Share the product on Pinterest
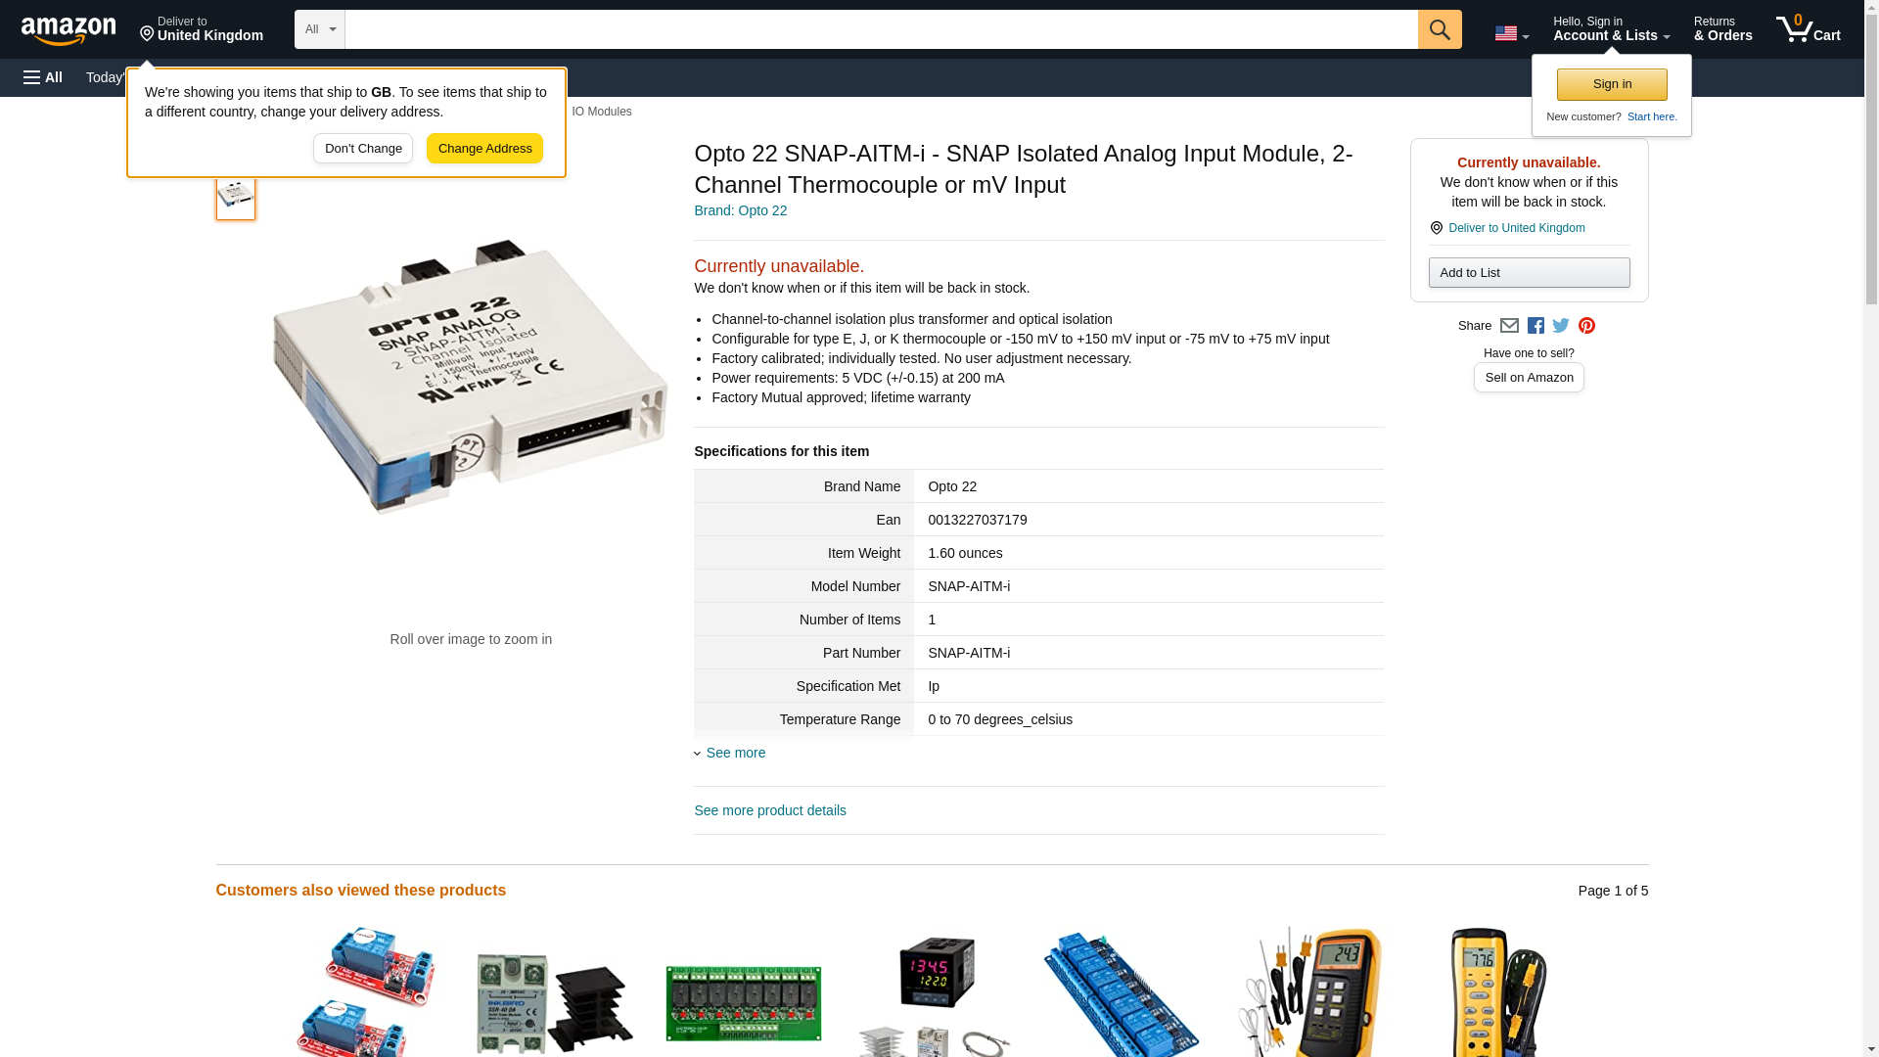The width and height of the screenshot is (1879, 1057). (1585, 326)
